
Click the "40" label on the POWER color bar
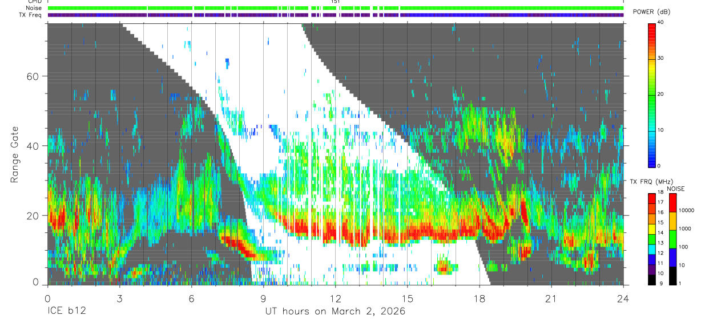click(x=662, y=22)
